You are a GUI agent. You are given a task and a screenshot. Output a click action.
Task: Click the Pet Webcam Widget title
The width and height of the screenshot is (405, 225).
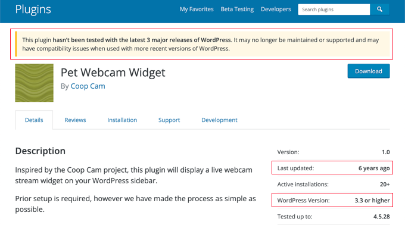click(x=113, y=73)
